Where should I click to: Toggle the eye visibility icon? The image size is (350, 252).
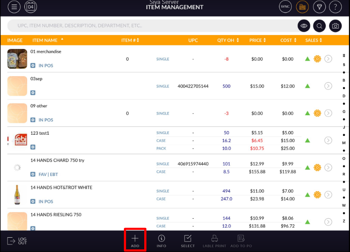304,26
